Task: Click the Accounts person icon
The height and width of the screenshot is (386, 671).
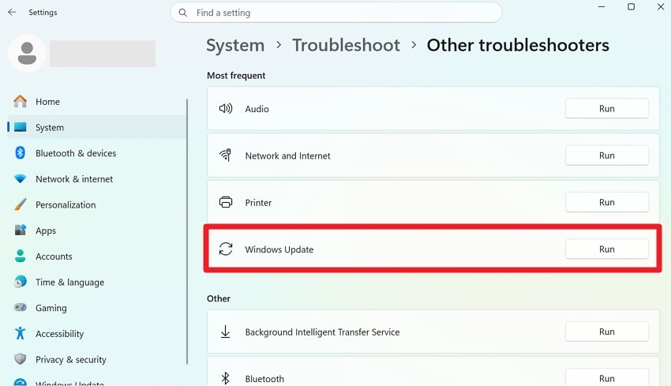Action: click(20, 256)
